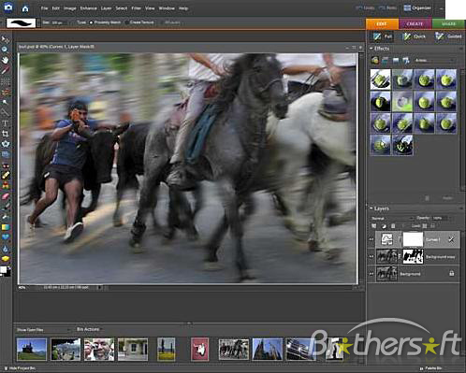466x373 pixels.
Task: Switch to Quick edit mode
Action: [415, 36]
